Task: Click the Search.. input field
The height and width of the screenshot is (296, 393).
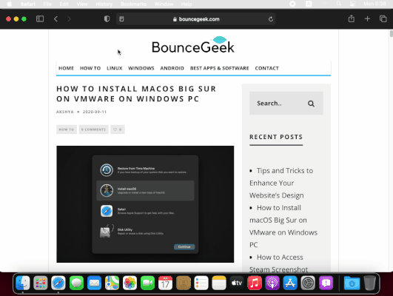Action: click(286, 104)
